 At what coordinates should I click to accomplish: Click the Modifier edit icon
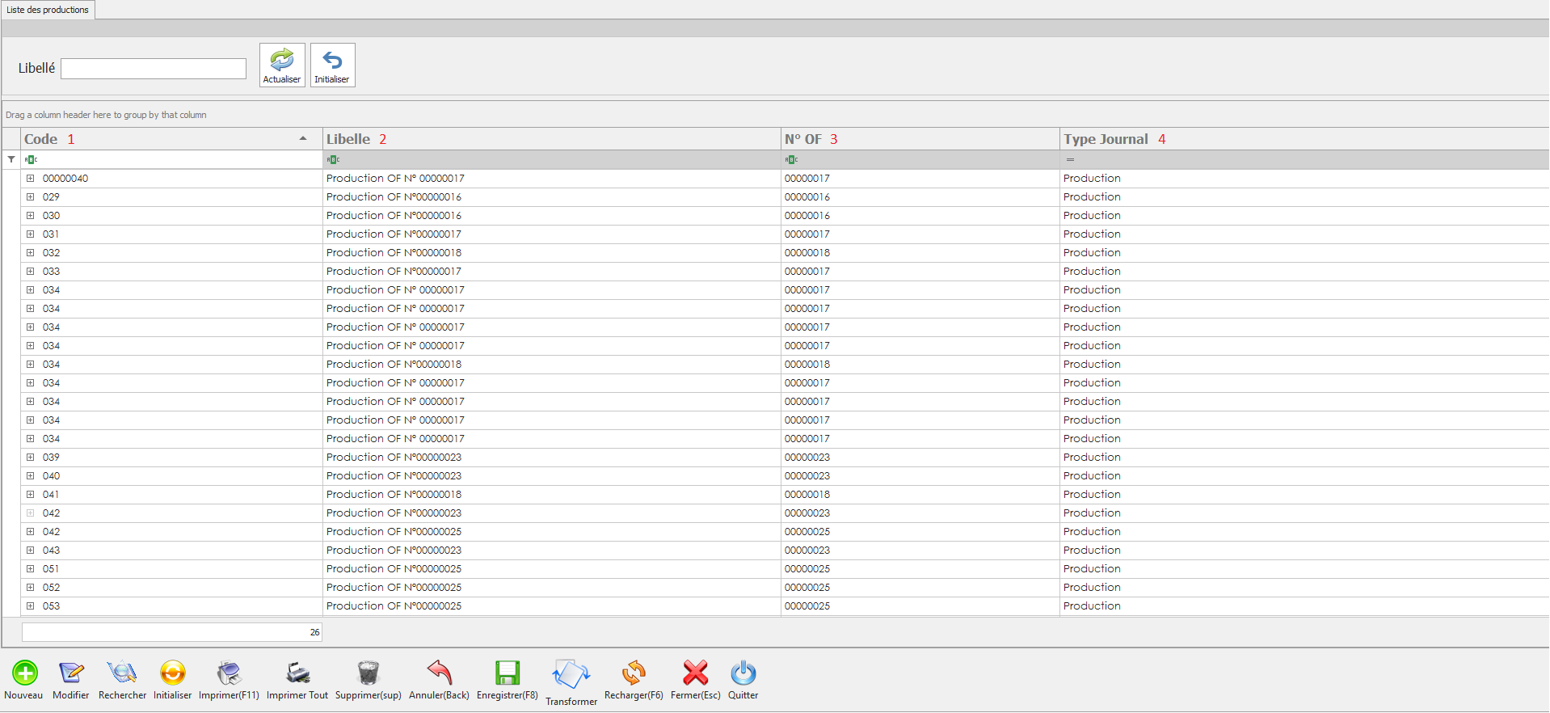point(71,673)
